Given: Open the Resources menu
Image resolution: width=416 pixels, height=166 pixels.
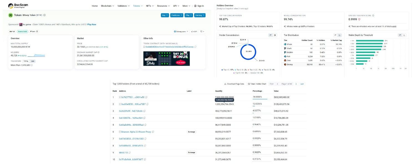Looking at the screenshot, I should tap(163, 6).
